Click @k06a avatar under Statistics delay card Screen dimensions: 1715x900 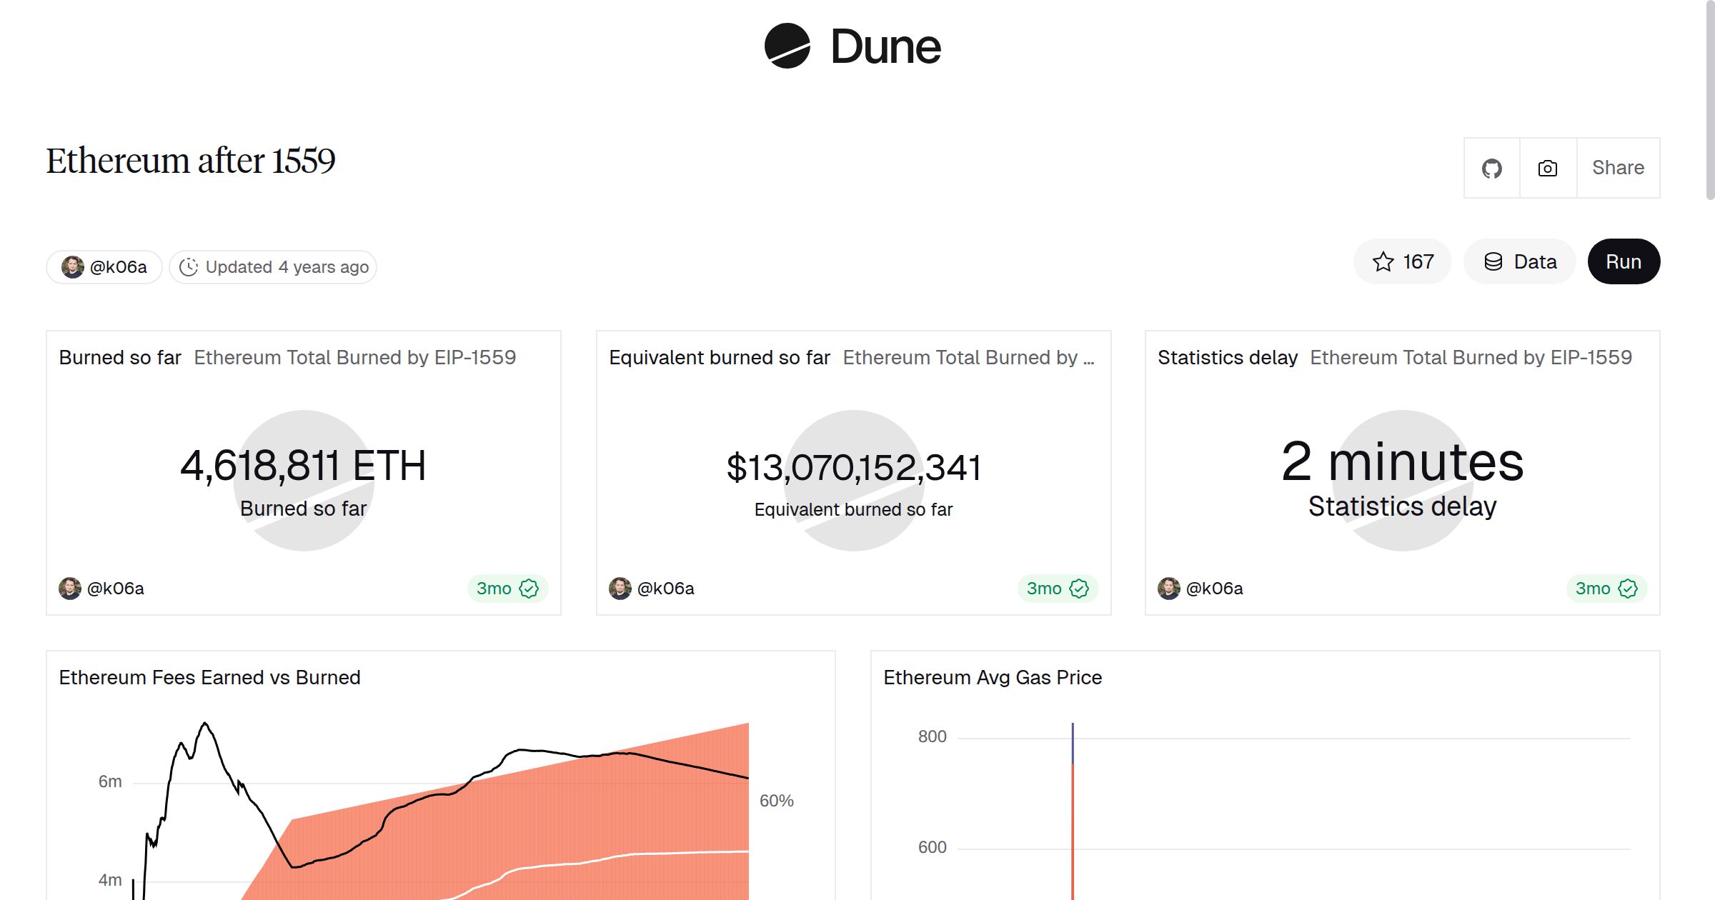pos(1170,588)
